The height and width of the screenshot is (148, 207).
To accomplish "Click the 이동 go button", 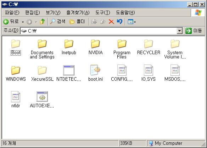I will pos(194,31).
